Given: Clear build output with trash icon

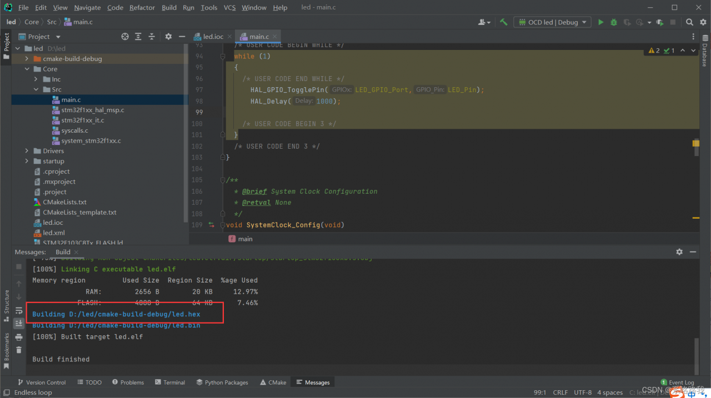Looking at the screenshot, I should [x=19, y=350].
